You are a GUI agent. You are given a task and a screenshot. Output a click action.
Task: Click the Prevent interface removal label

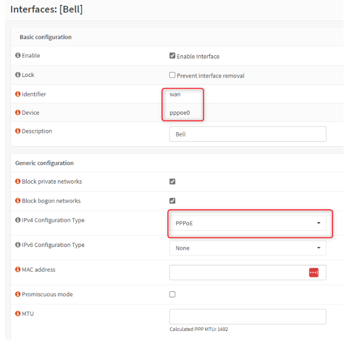(x=211, y=76)
